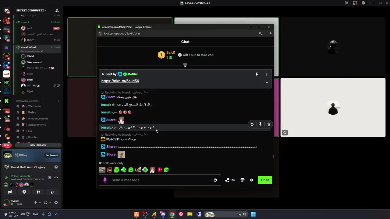The height and width of the screenshot is (219, 390).
Task: Insert the anime girl emote from quick row
Action: 152,170
